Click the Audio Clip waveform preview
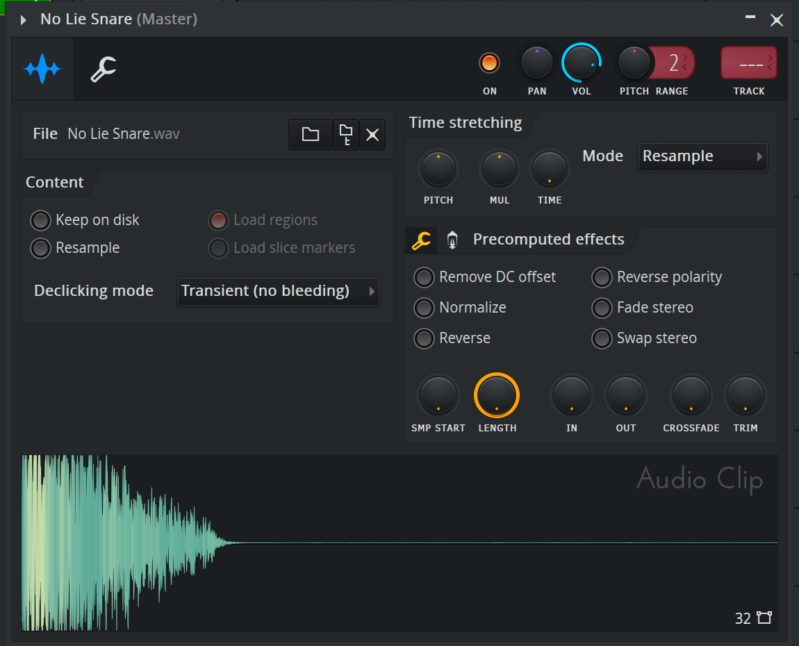Screen dimensions: 799x646 click(400, 543)
